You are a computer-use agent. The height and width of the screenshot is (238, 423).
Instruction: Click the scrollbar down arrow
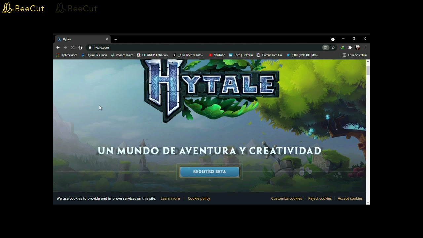click(x=368, y=203)
